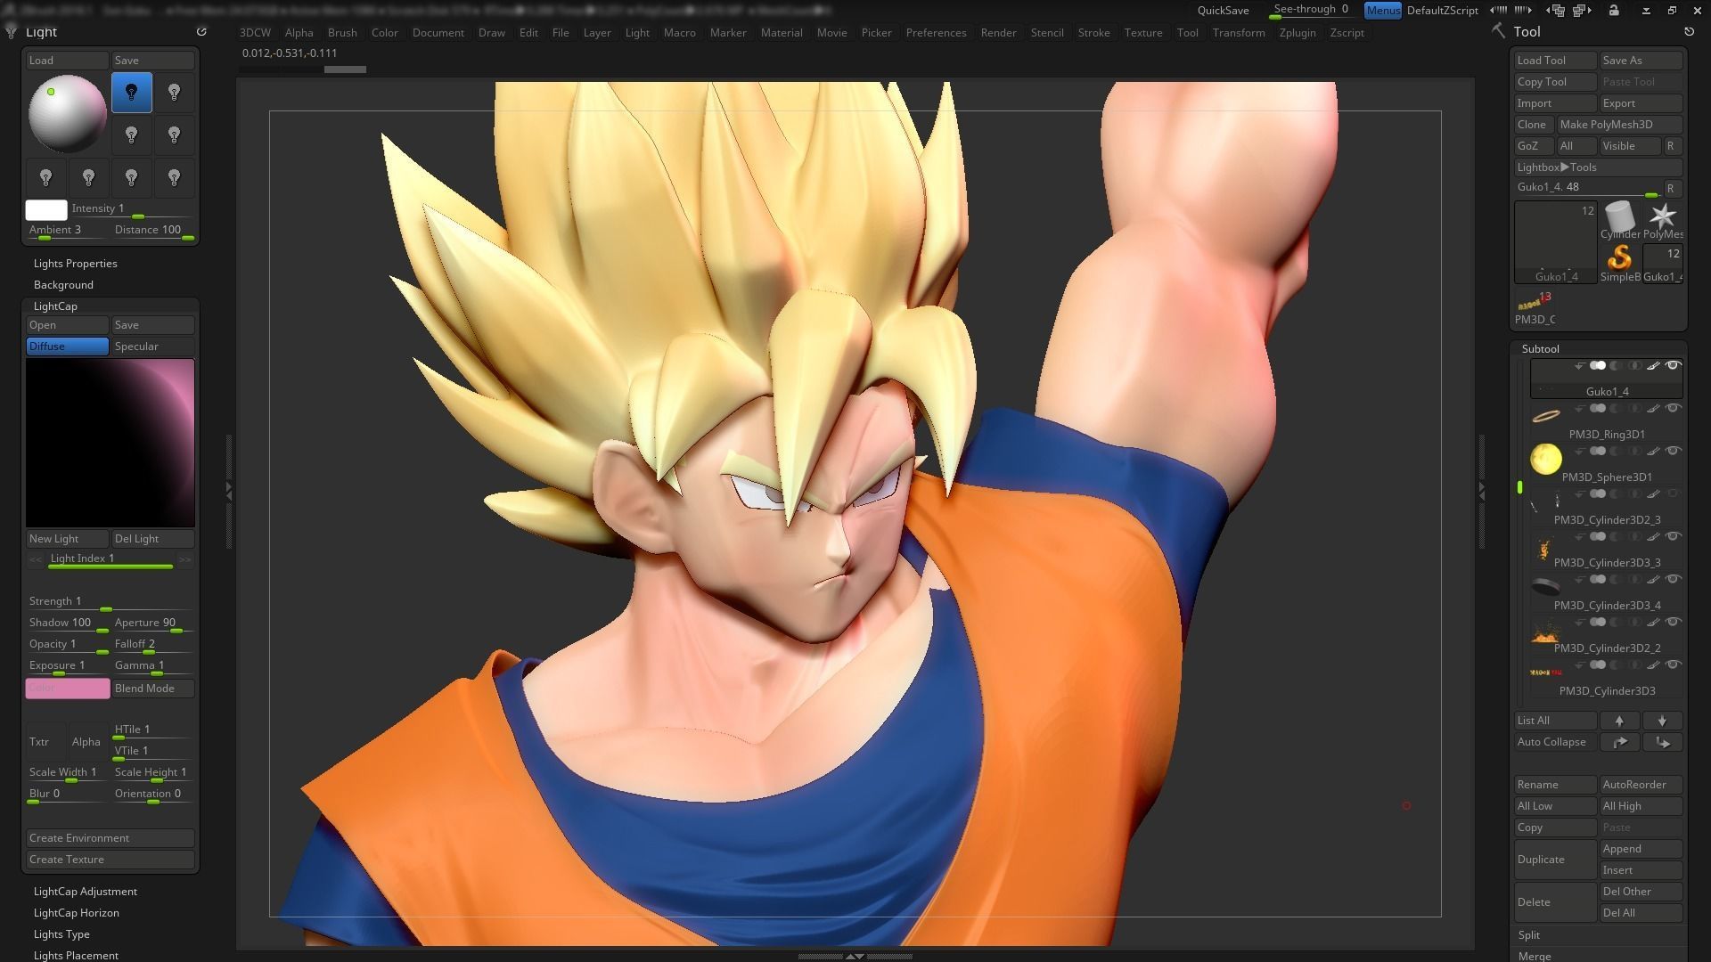Toggle the Menus button in title bar

[1383, 11]
